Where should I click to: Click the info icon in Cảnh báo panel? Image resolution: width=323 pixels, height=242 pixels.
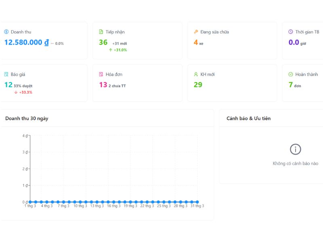pyautogui.click(x=296, y=149)
